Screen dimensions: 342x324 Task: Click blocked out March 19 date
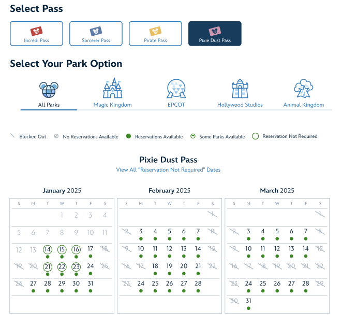[x=277, y=266]
